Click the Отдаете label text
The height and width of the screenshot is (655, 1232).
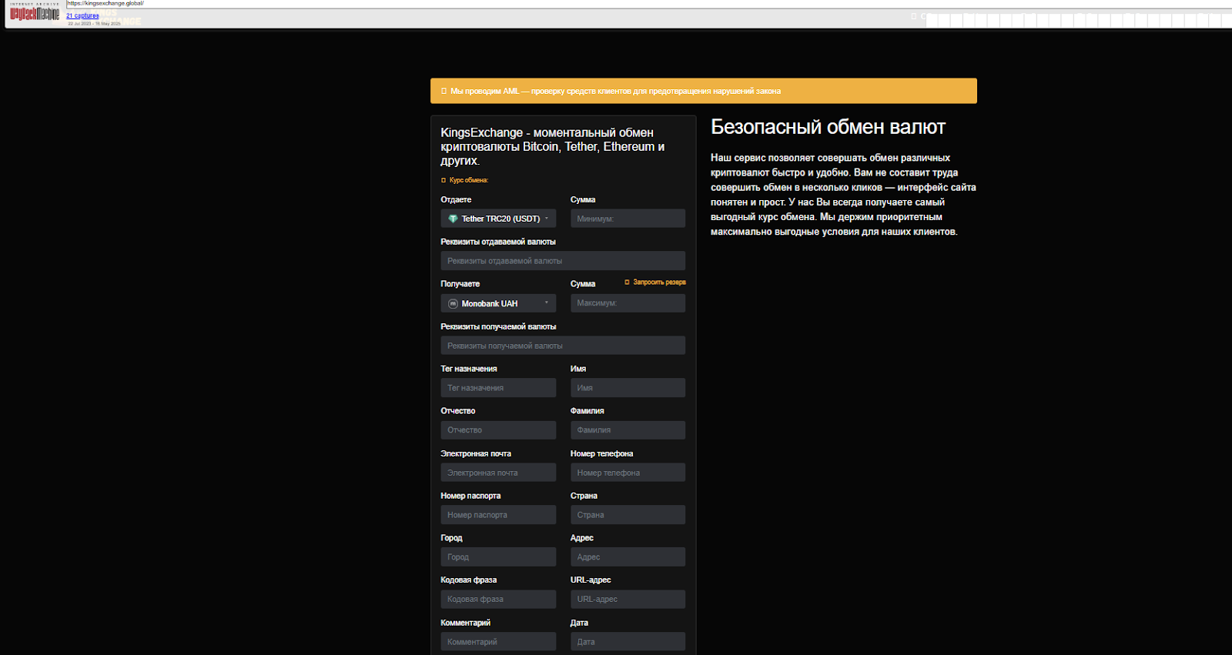pos(456,199)
